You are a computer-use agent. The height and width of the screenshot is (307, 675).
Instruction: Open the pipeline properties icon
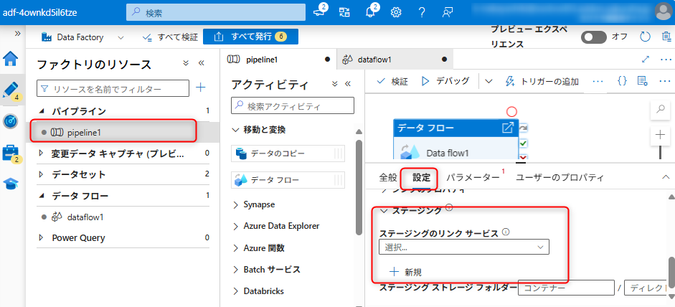click(643, 81)
